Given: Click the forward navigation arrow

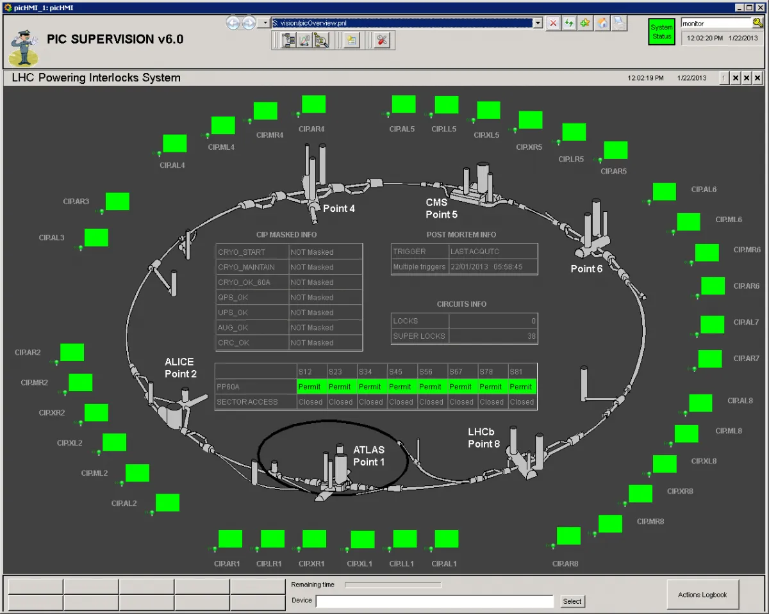Looking at the screenshot, I should tap(249, 23).
